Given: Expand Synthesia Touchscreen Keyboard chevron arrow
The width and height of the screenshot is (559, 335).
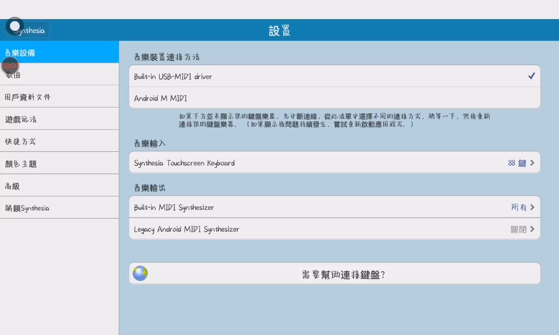Looking at the screenshot, I should [532, 163].
